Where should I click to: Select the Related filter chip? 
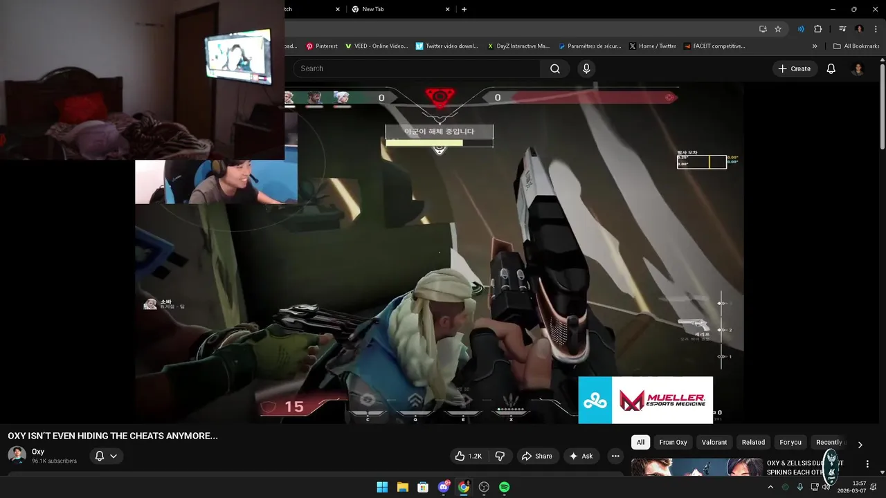pos(753,442)
